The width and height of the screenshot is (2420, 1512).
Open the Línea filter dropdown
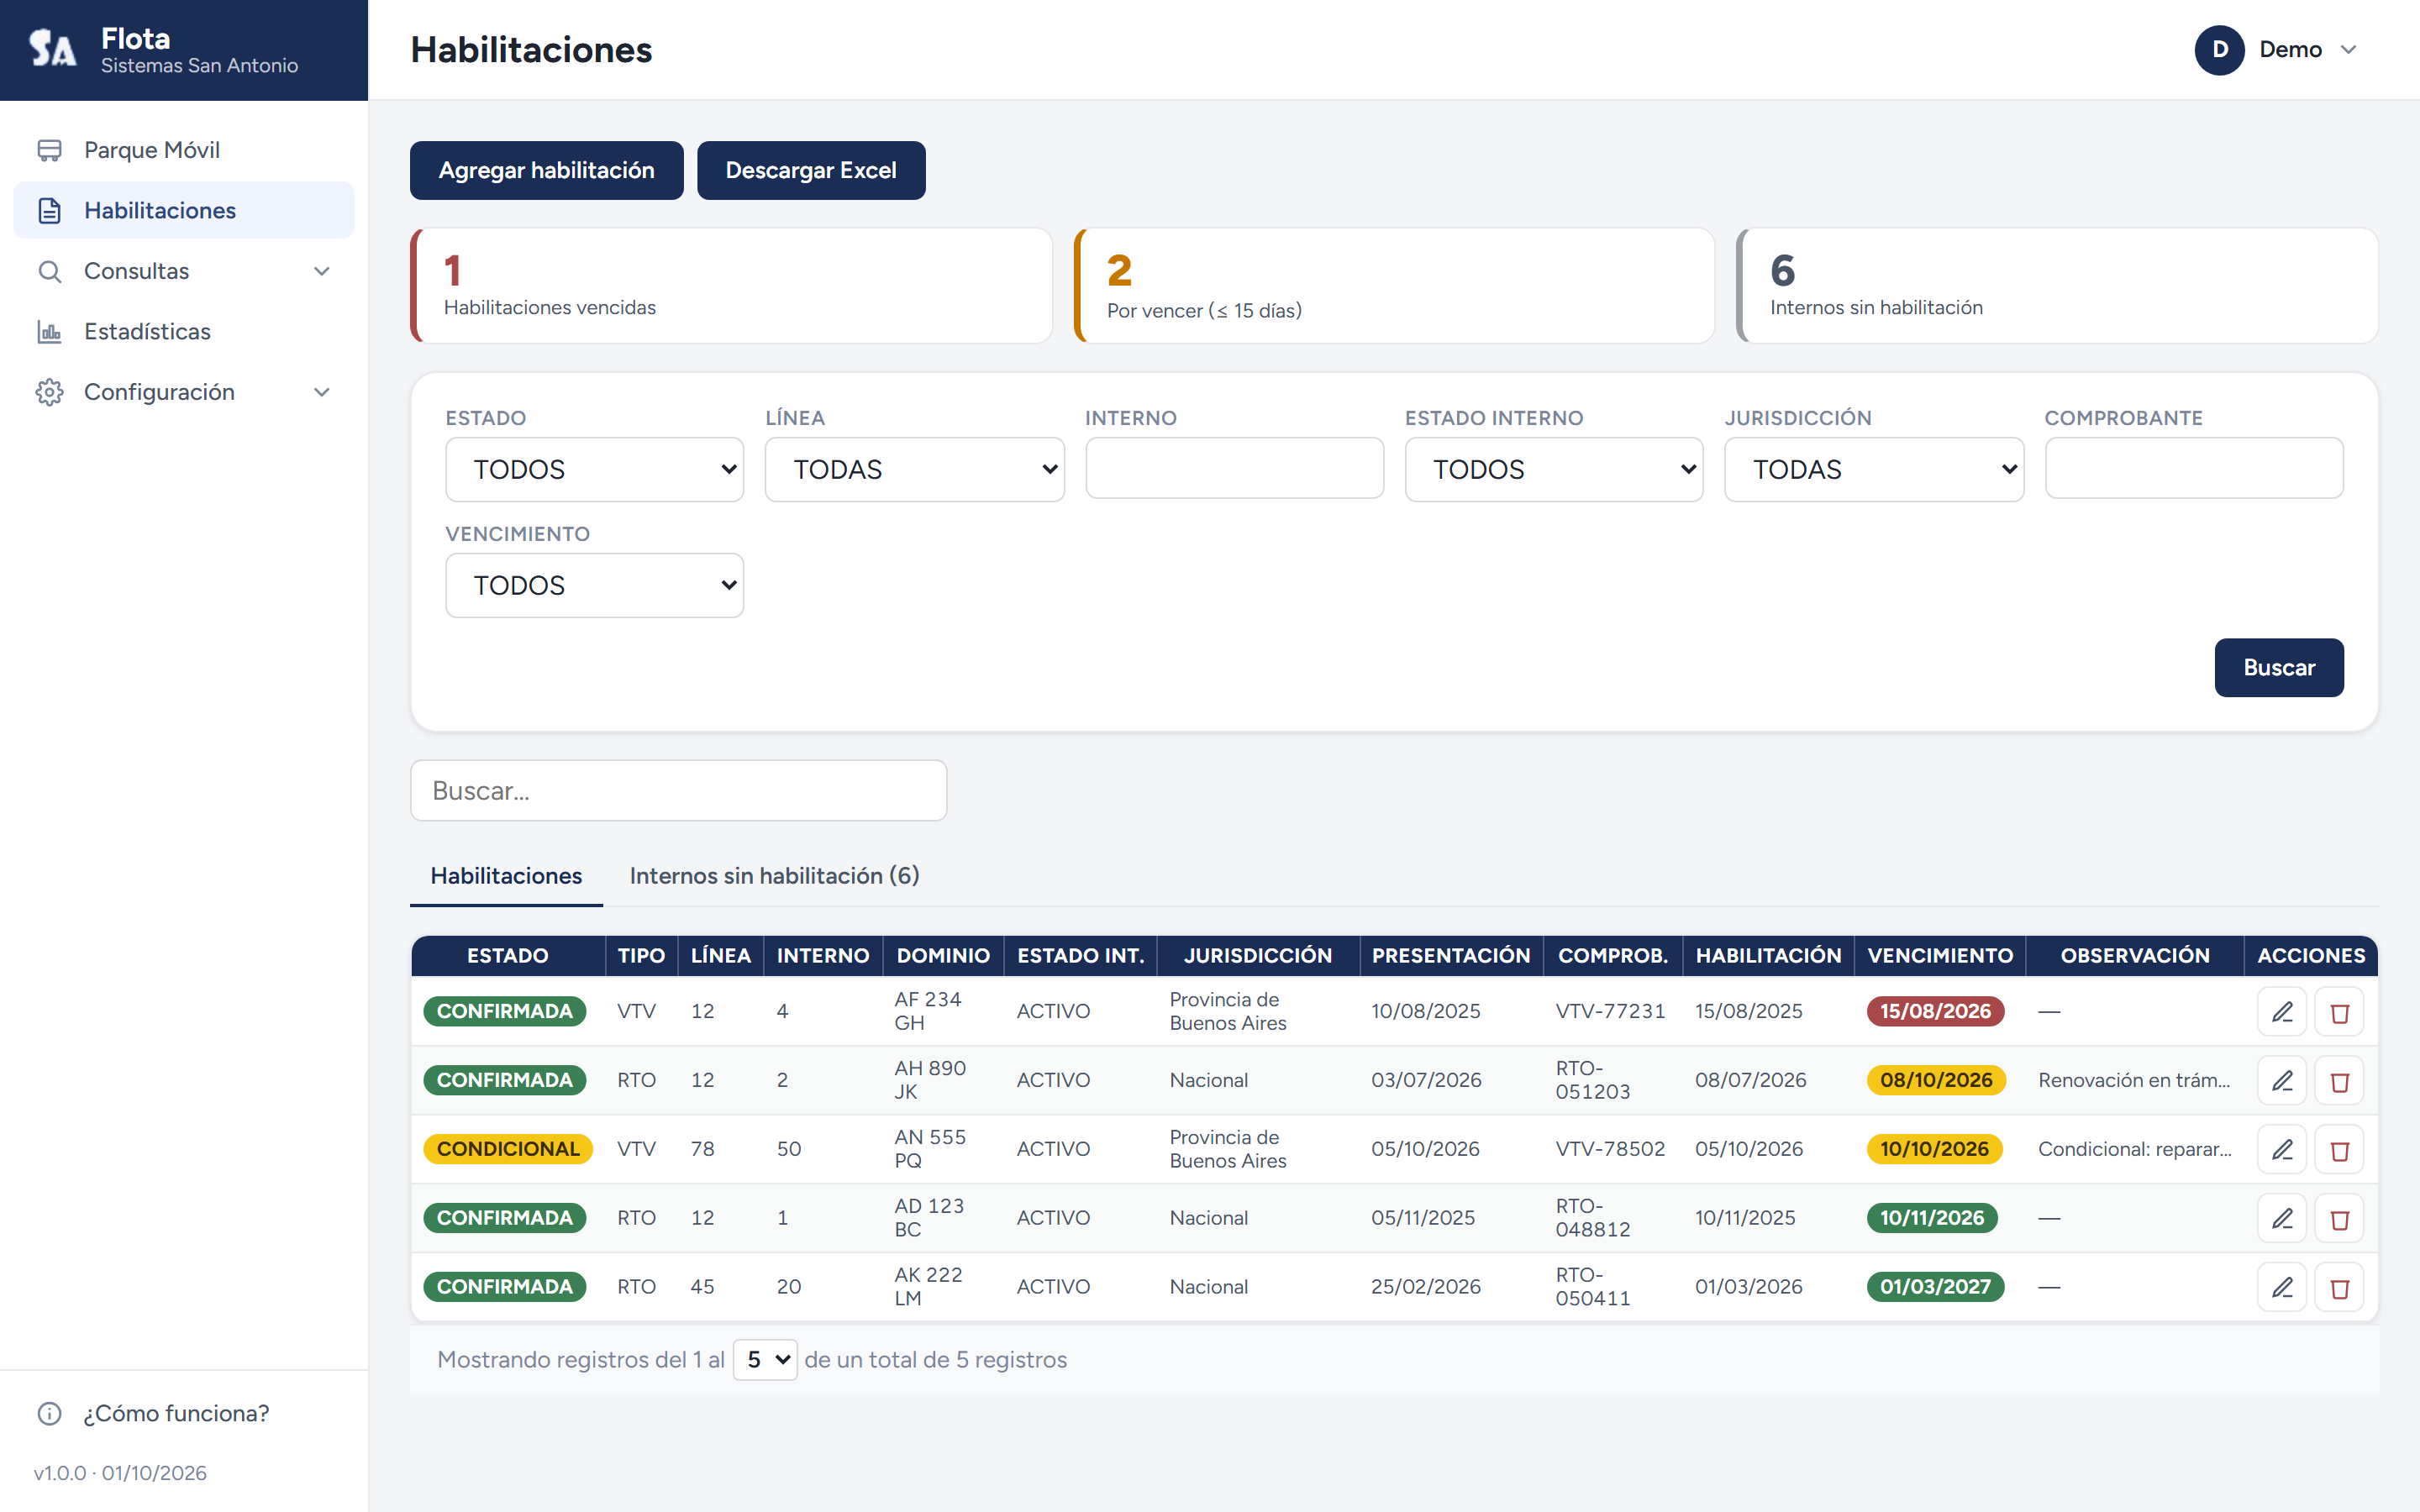(914, 469)
